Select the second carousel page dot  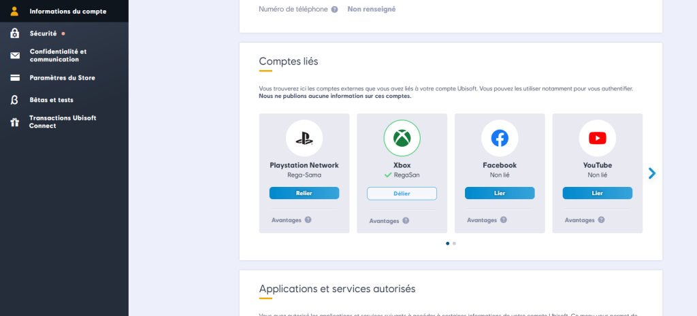click(x=454, y=243)
